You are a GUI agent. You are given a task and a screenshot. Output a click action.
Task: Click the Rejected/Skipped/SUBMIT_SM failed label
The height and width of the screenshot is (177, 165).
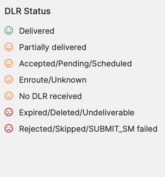(88, 129)
